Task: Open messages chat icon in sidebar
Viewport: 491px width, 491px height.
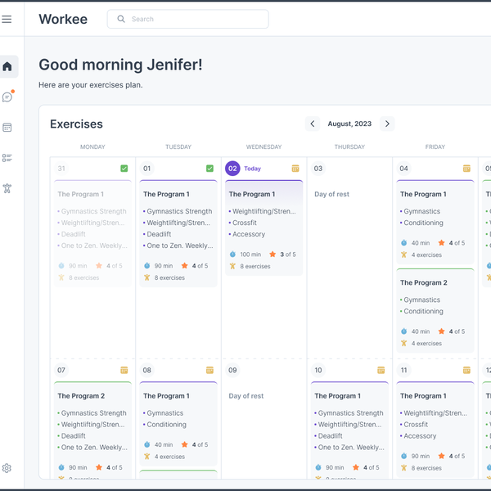Action: [x=7, y=97]
